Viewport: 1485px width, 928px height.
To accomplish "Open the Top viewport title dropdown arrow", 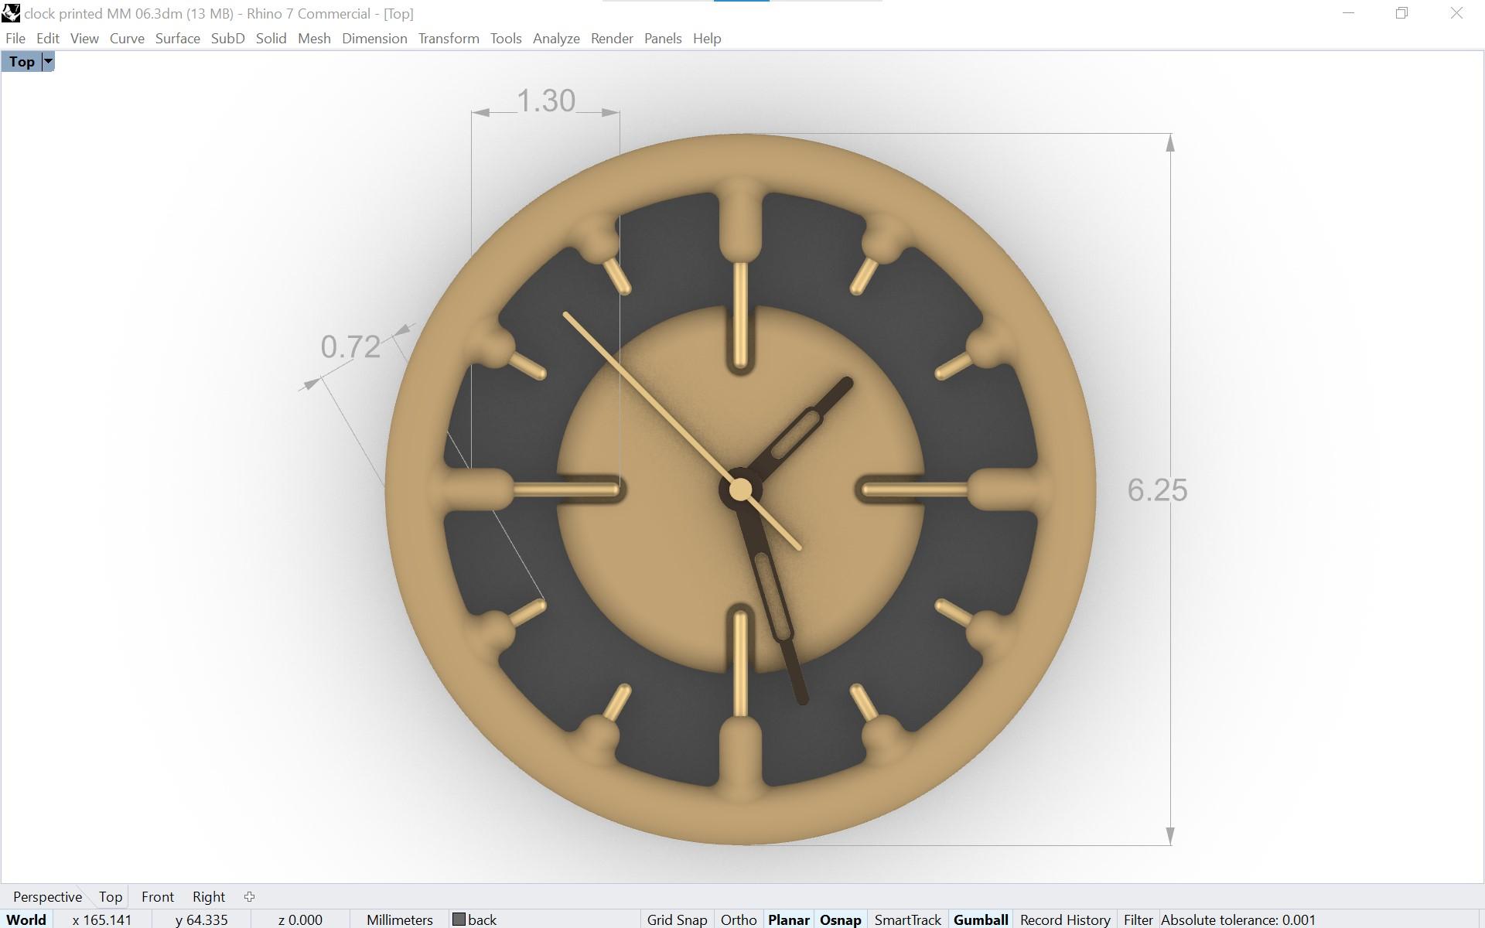I will pos(48,62).
